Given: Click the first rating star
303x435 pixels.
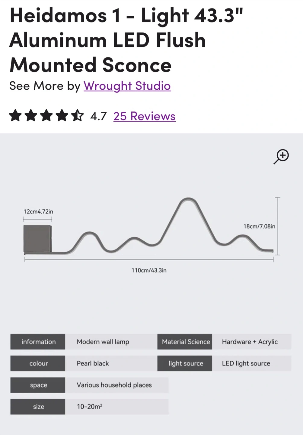Looking at the screenshot, I should coord(15,116).
